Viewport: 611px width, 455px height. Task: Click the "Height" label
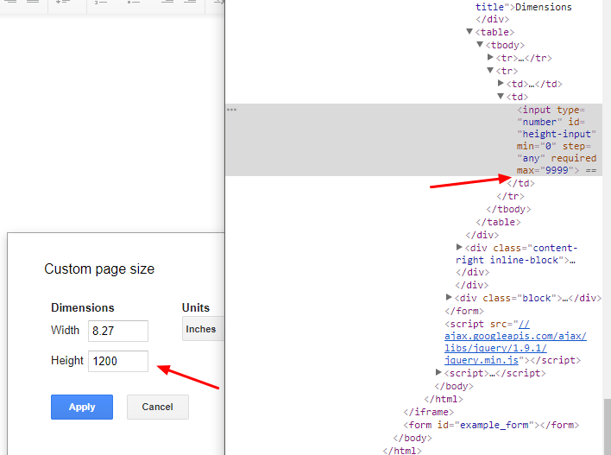67,360
